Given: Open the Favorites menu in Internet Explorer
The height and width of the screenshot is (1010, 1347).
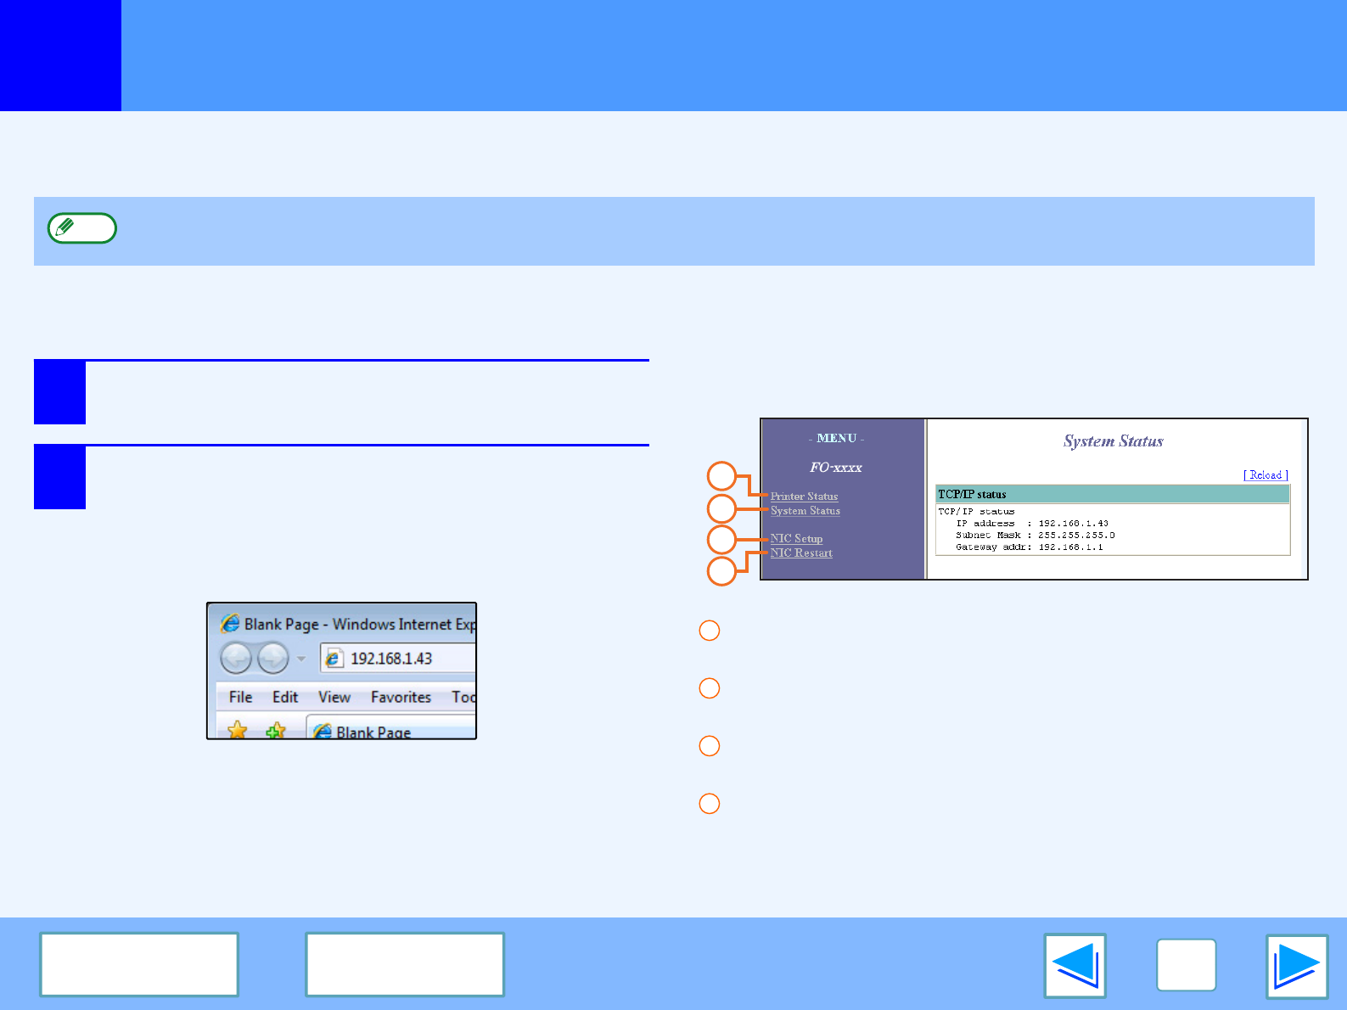Looking at the screenshot, I should click(x=401, y=697).
